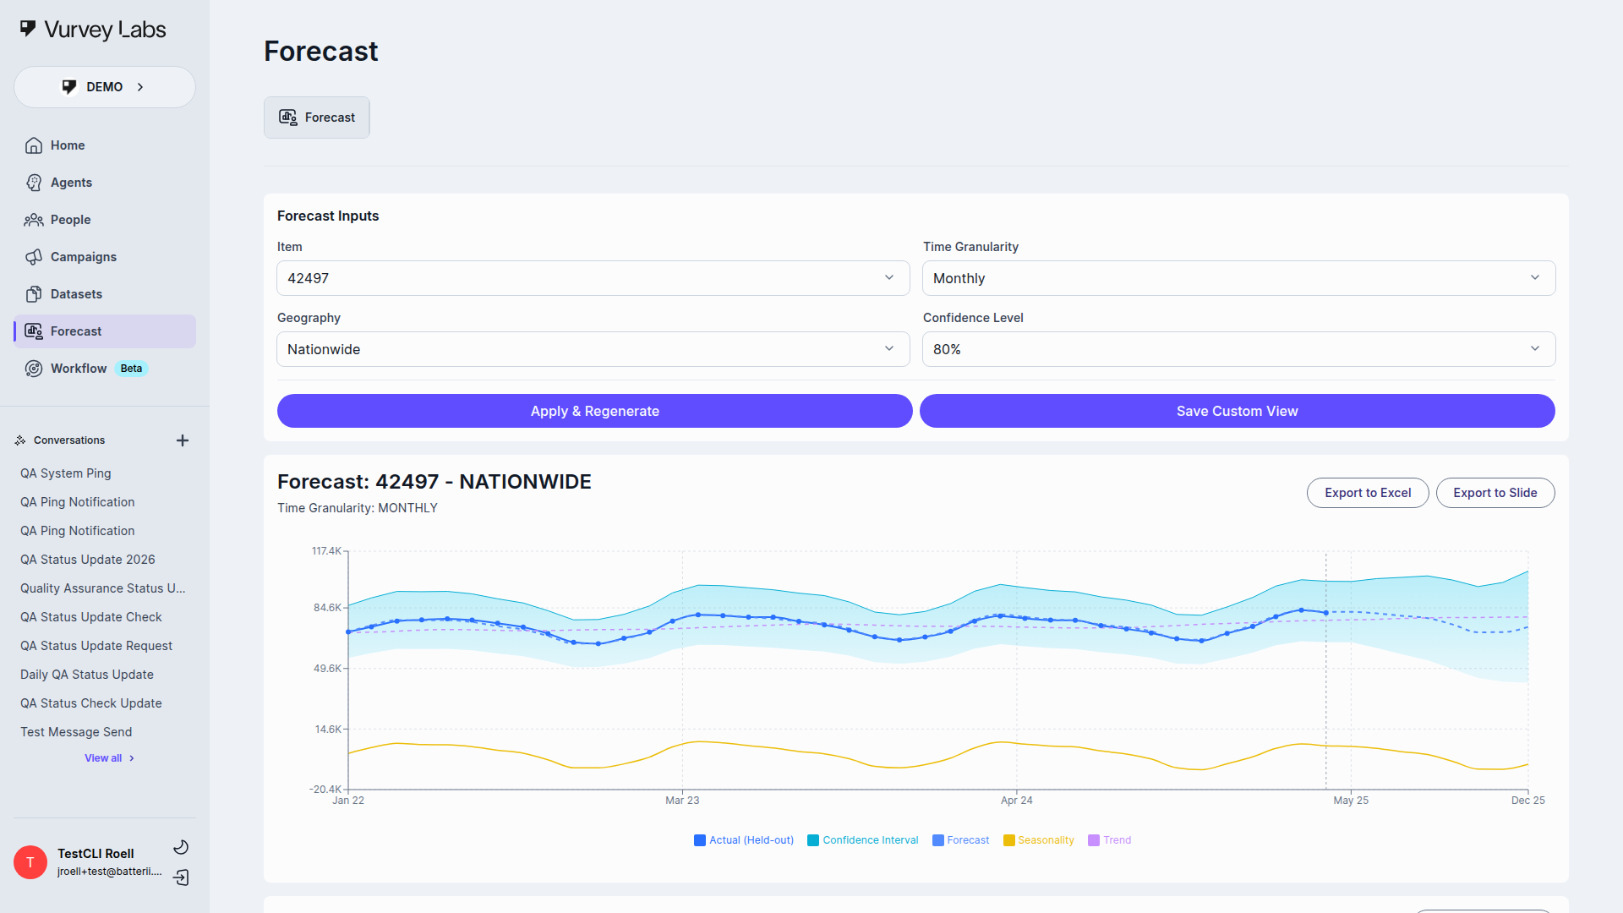Open the Datasets panel

point(77,293)
